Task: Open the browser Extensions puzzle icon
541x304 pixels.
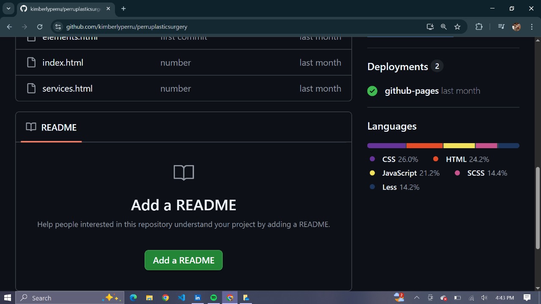Action: pyautogui.click(x=479, y=27)
